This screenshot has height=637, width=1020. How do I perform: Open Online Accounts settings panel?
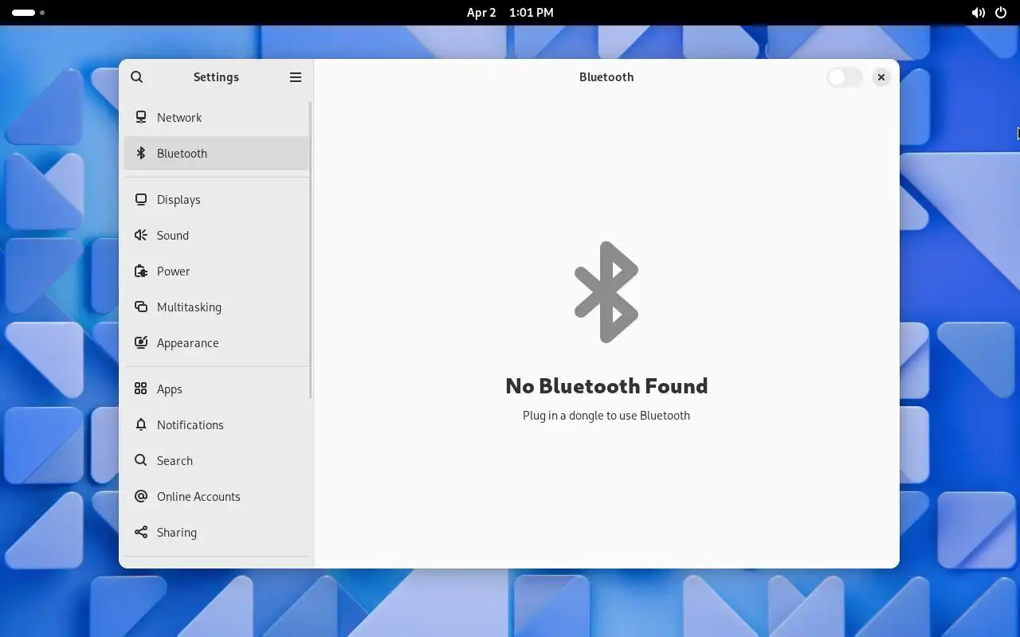click(x=216, y=496)
